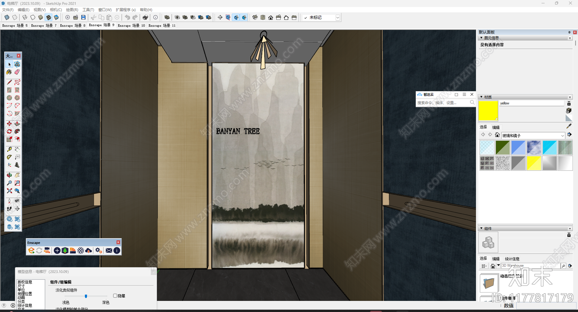Collapse the 材质 panel
Viewport: 578px width, 312px height.
pos(481,97)
